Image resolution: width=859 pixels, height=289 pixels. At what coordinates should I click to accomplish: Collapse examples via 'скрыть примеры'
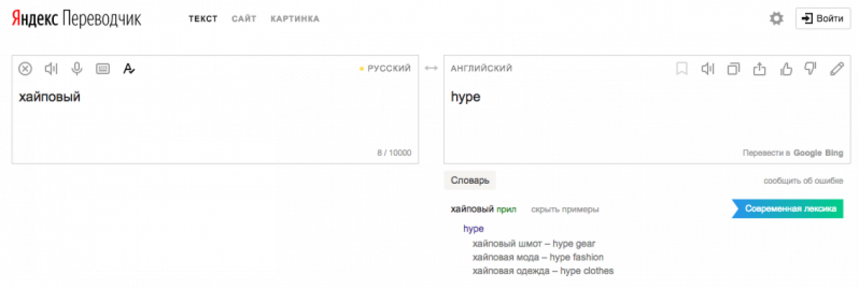565,209
